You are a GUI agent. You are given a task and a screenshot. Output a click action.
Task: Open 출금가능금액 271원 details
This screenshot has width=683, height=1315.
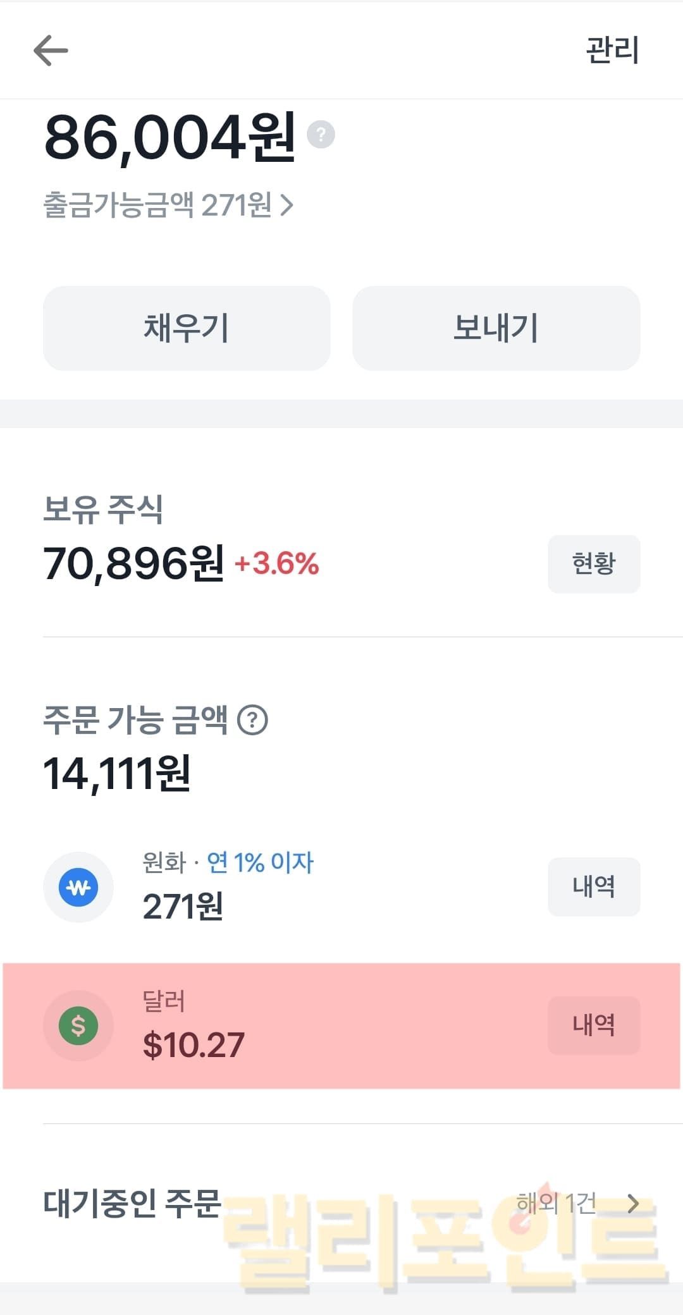pos(168,205)
